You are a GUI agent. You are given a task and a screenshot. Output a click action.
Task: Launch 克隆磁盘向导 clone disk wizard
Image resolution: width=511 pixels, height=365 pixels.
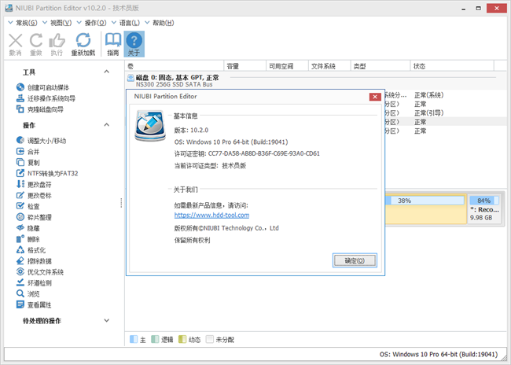coord(40,109)
